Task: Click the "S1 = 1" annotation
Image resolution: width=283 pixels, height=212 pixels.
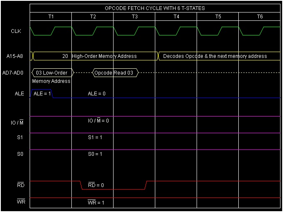Action: click(95, 137)
